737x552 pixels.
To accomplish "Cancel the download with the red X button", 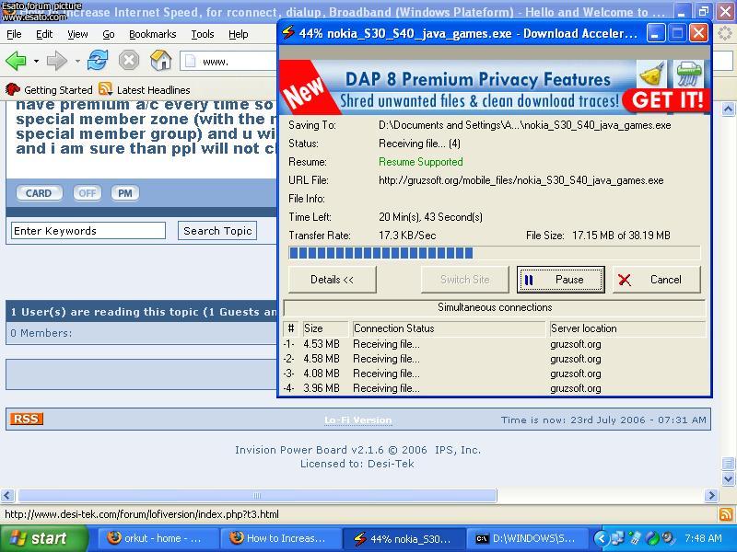I will (656, 280).
